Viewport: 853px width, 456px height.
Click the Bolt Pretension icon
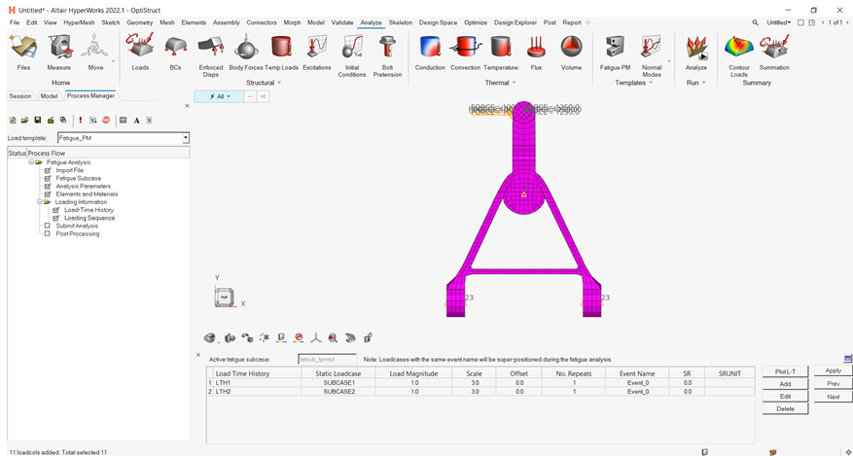click(387, 47)
